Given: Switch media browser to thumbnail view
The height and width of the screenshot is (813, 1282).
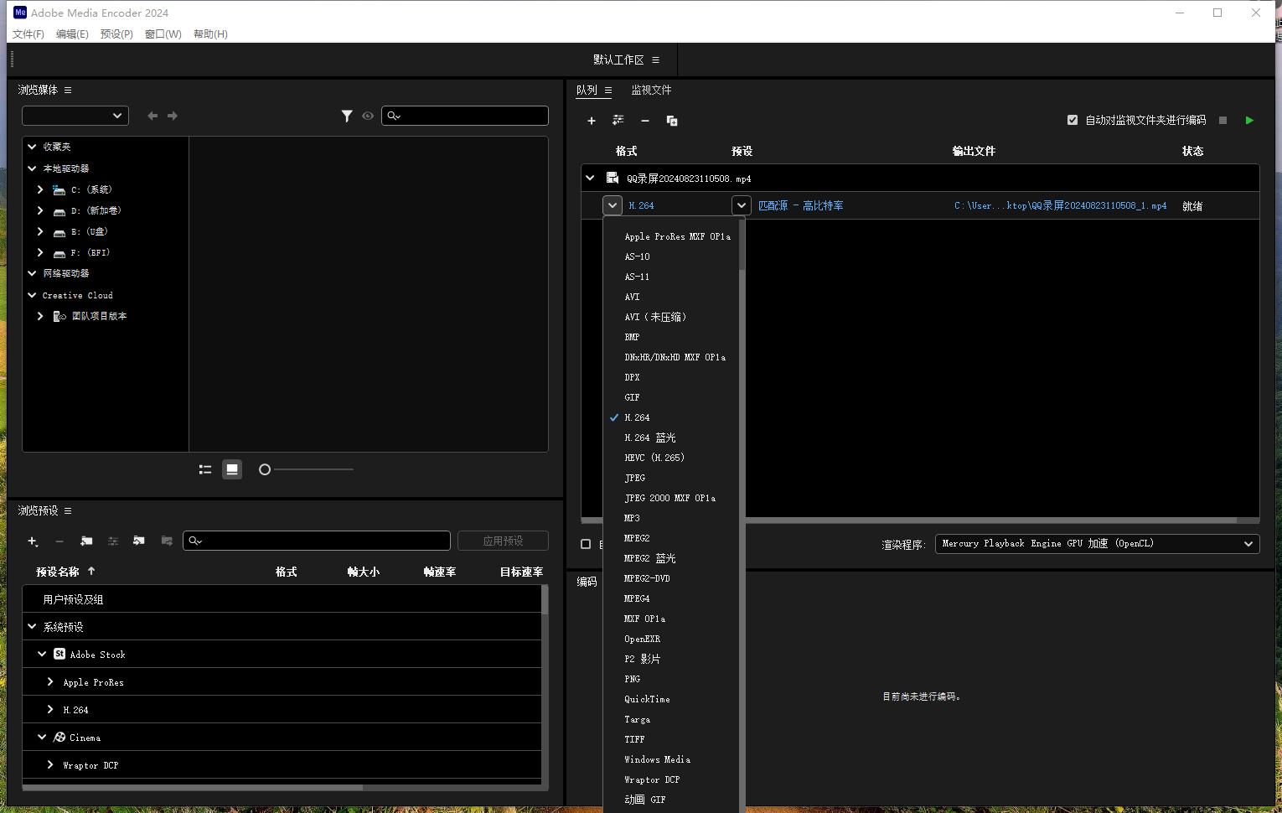Looking at the screenshot, I should (x=232, y=469).
